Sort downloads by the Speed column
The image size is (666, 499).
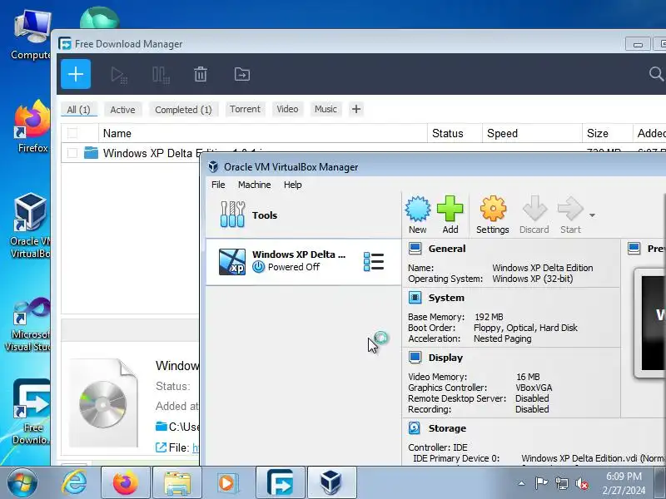pyautogui.click(x=532, y=133)
